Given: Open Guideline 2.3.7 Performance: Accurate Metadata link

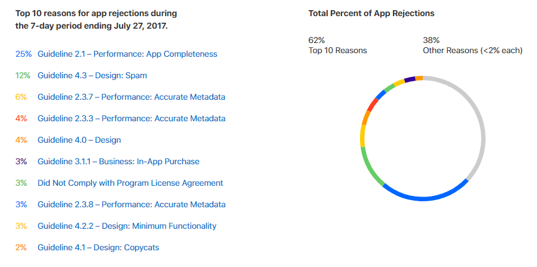Looking at the screenshot, I should tap(132, 97).
